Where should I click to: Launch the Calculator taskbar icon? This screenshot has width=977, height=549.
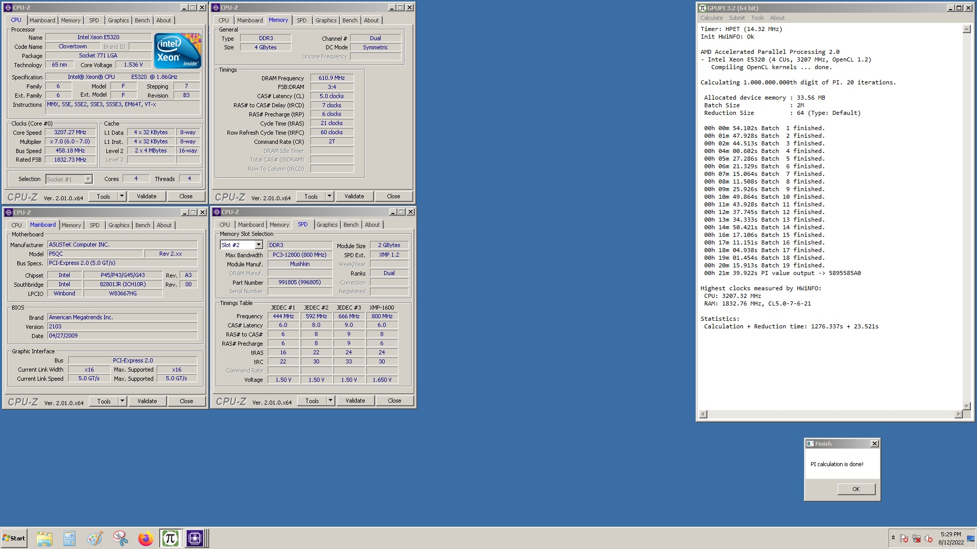[69, 538]
